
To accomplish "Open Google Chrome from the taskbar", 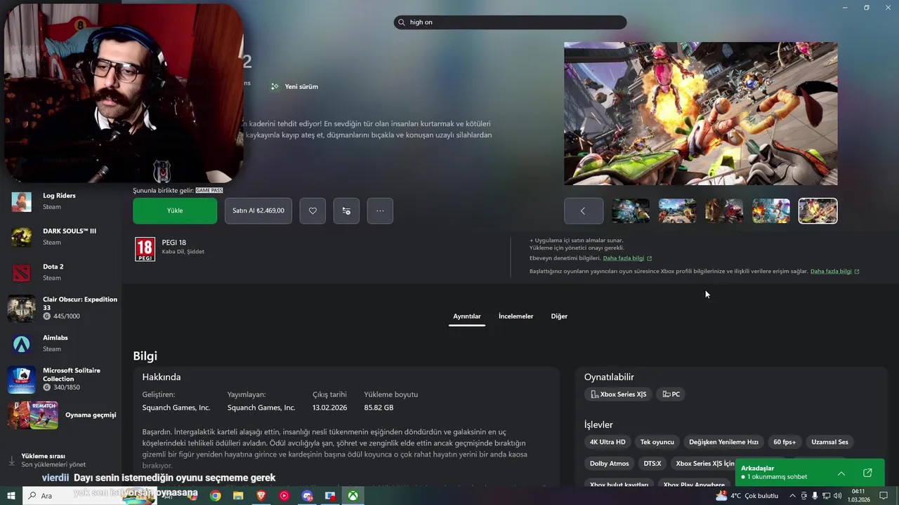I will [x=215, y=496].
